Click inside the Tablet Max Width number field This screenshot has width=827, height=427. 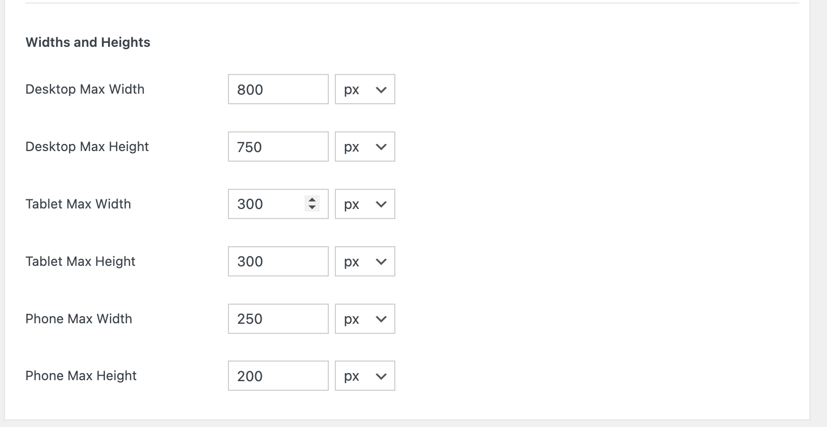point(267,204)
